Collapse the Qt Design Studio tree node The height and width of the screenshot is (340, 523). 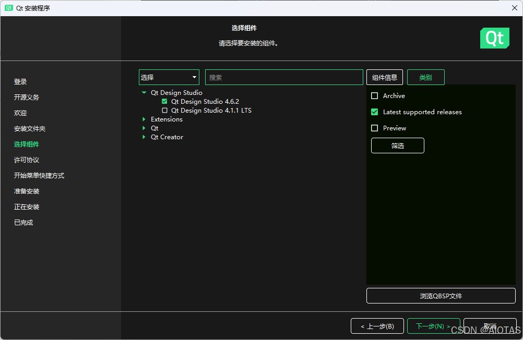pos(144,93)
